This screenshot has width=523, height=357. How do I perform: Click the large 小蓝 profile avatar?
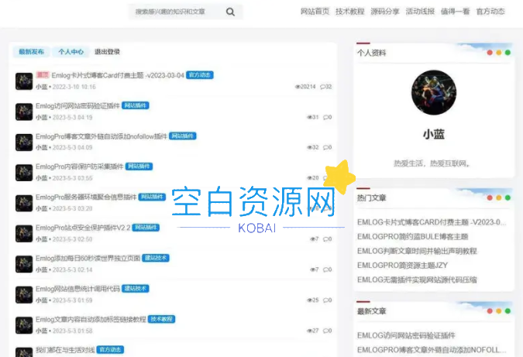point(434,92)
